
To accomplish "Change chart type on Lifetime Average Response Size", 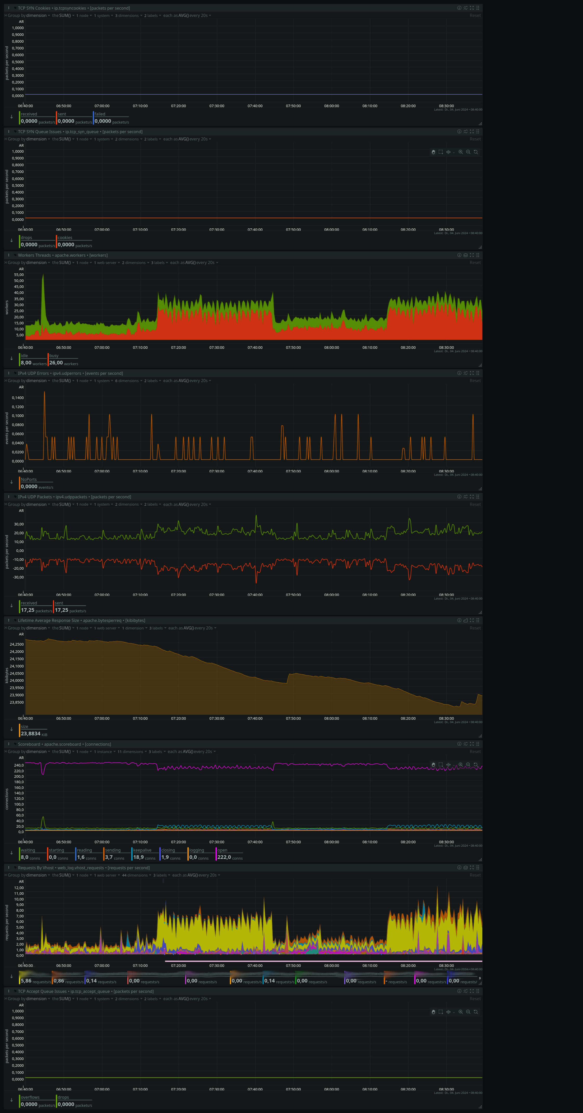I will pyautogui.click(x=465, y=620).
